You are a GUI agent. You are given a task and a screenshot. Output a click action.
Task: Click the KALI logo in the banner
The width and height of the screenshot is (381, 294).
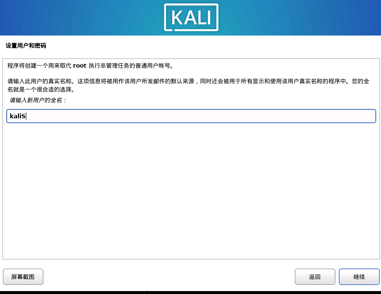191,17
